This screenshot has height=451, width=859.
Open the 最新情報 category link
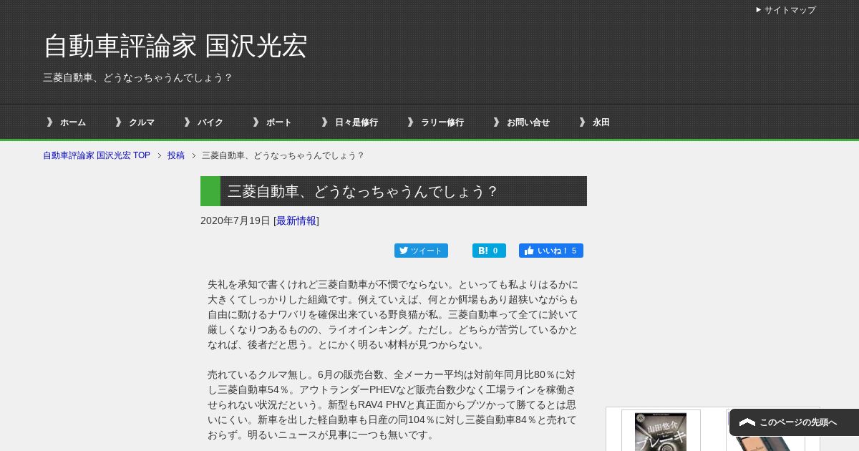point(296,220)
